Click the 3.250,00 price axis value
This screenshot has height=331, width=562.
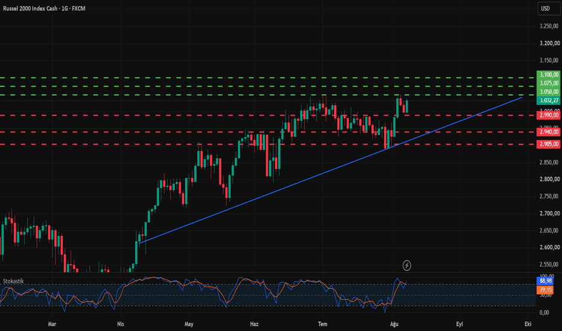pos(549,26)
